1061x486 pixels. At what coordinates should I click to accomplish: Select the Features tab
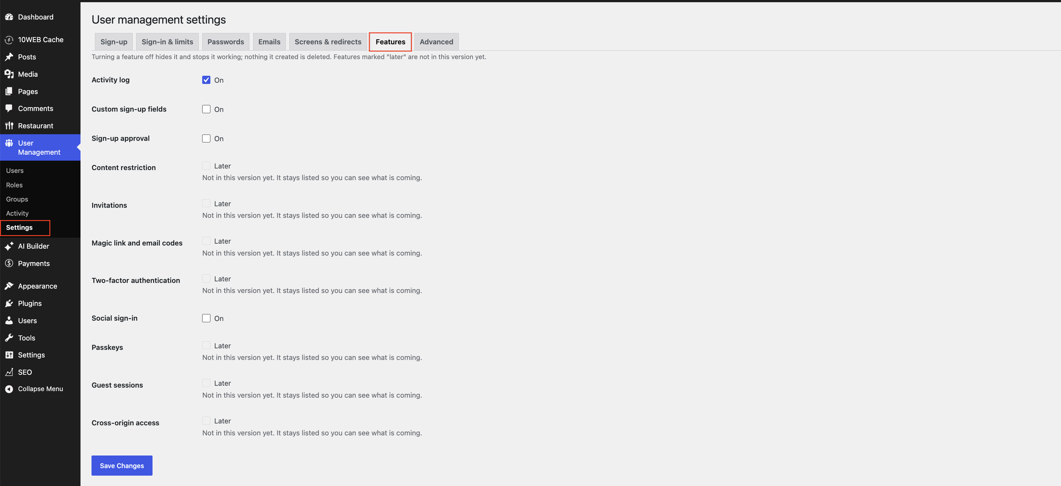pyautogui.click(x=391, y=41)
